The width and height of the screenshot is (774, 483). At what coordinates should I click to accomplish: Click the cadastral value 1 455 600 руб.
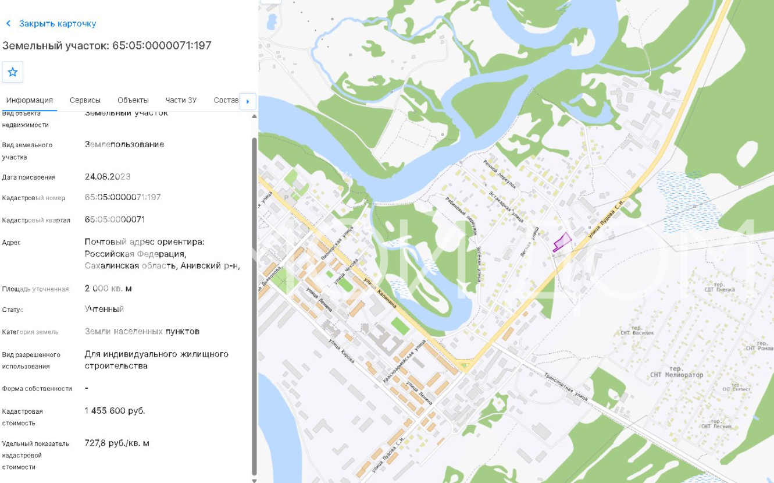(115, 411)
